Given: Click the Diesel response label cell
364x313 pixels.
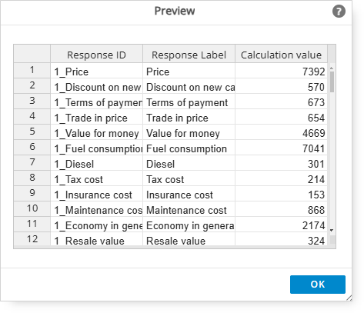Looking at the screenshot, I should [189, 163].
